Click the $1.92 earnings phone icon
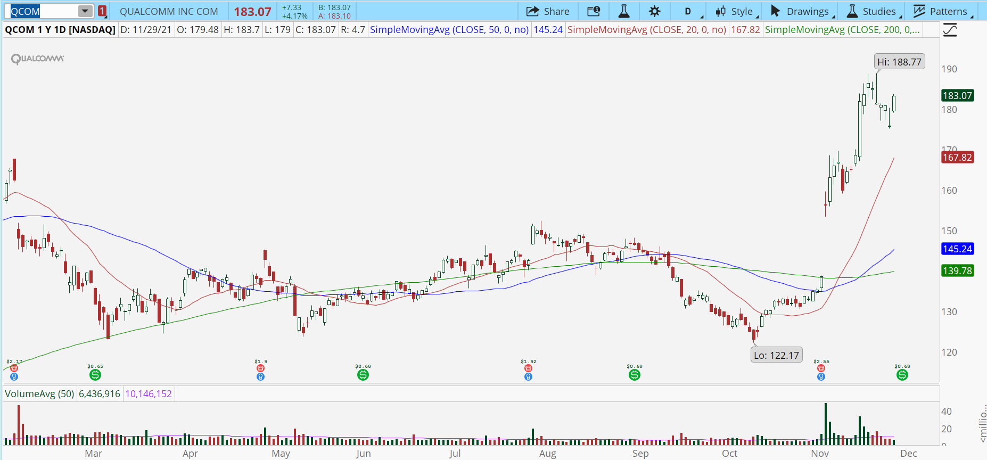 coord(528,368)
